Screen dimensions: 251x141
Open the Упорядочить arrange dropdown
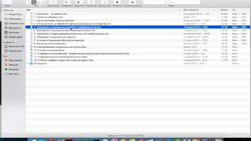pyautogui.click(x=67, y=2)
